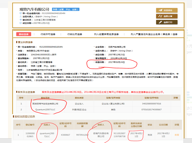Screen dimensions: 192x143
Task: Click shareholder 芜湖奇瑞汽车投资有限公司 in the table
Action: (45, 104)
